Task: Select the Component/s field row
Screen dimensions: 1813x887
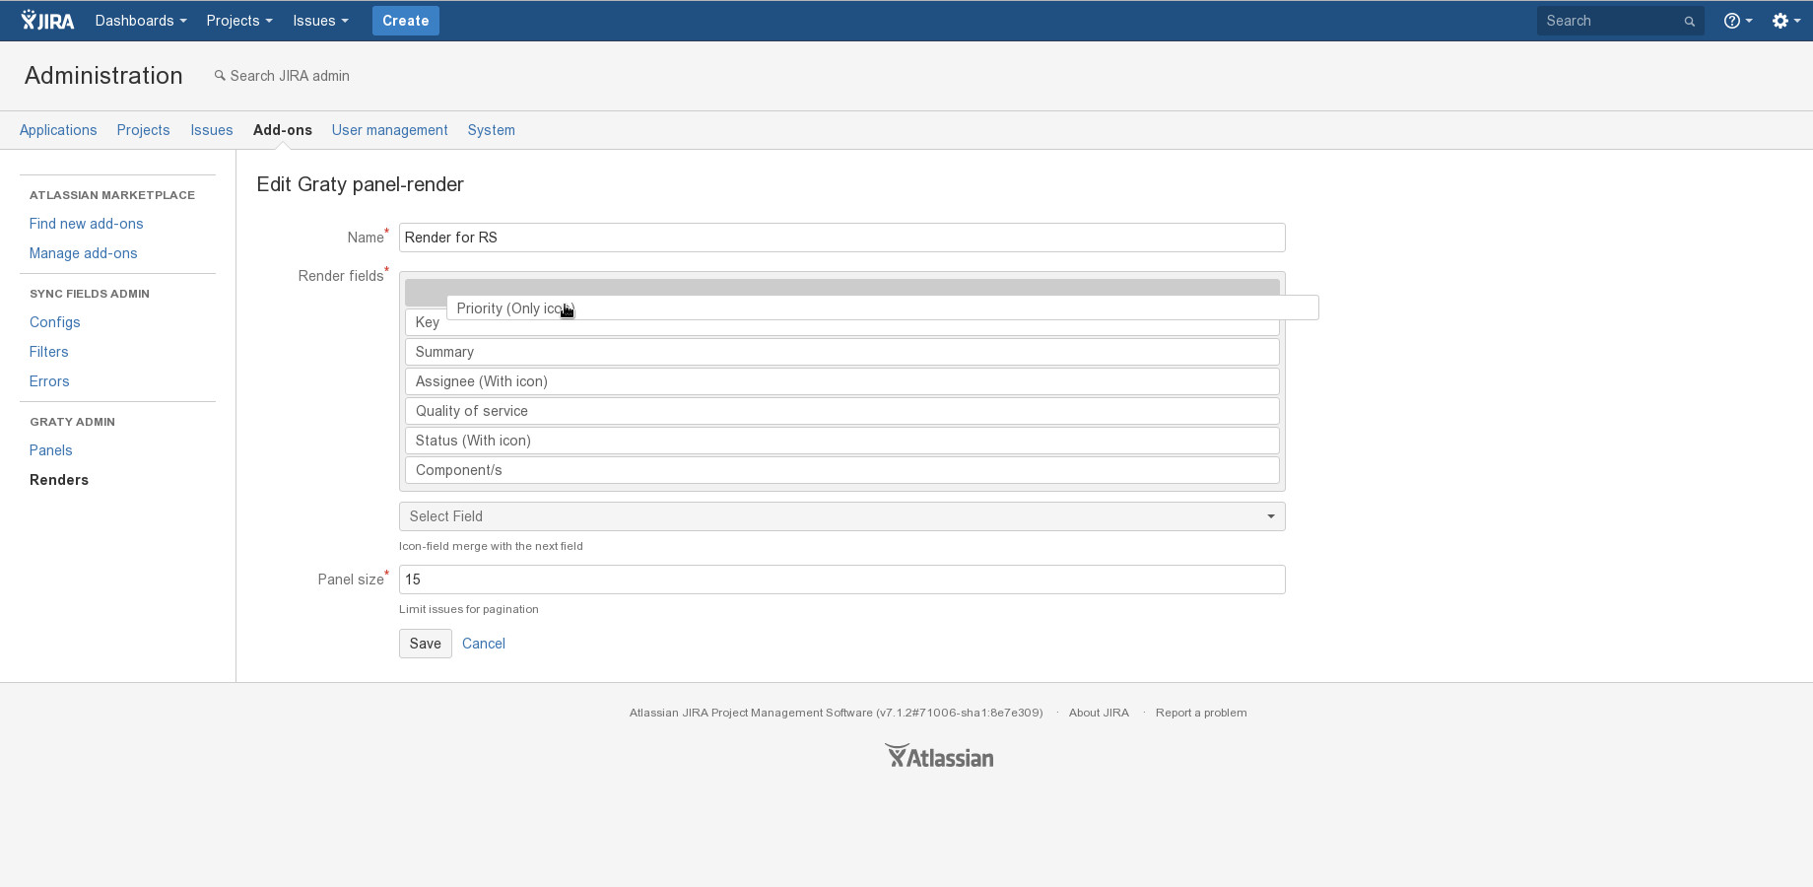Action: pyautogui.click(x=841, y=470)
